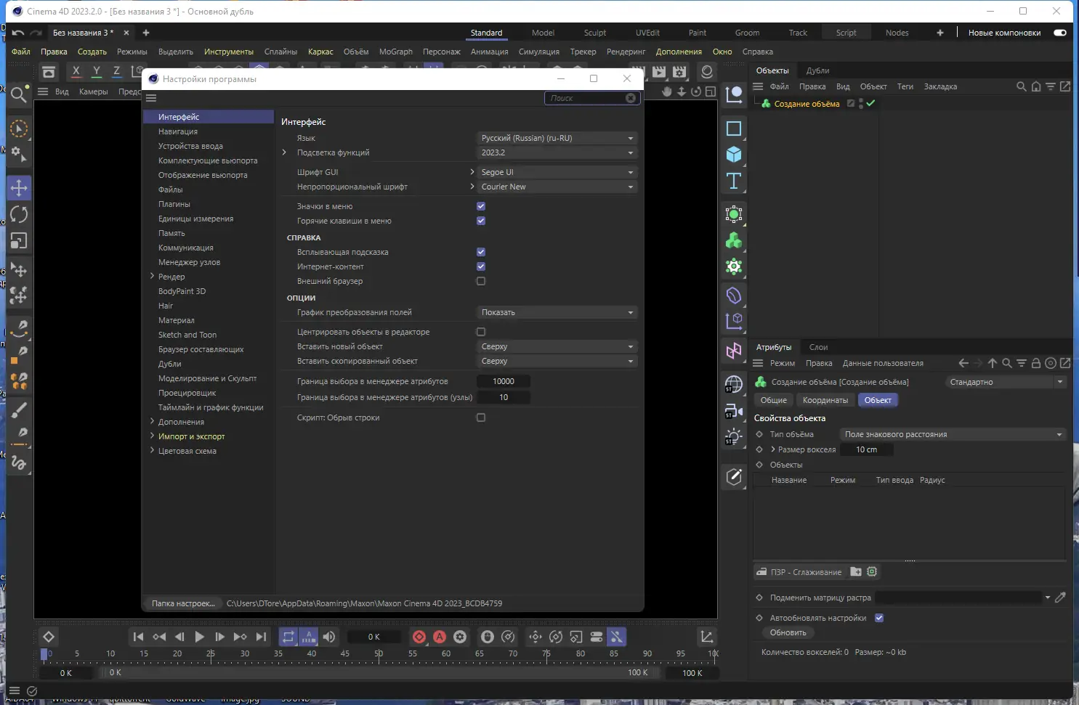This screenshot has height=705, width=1079.
Task: Open 'График преобразования полей' dropdown
Action: pos(557,312)
